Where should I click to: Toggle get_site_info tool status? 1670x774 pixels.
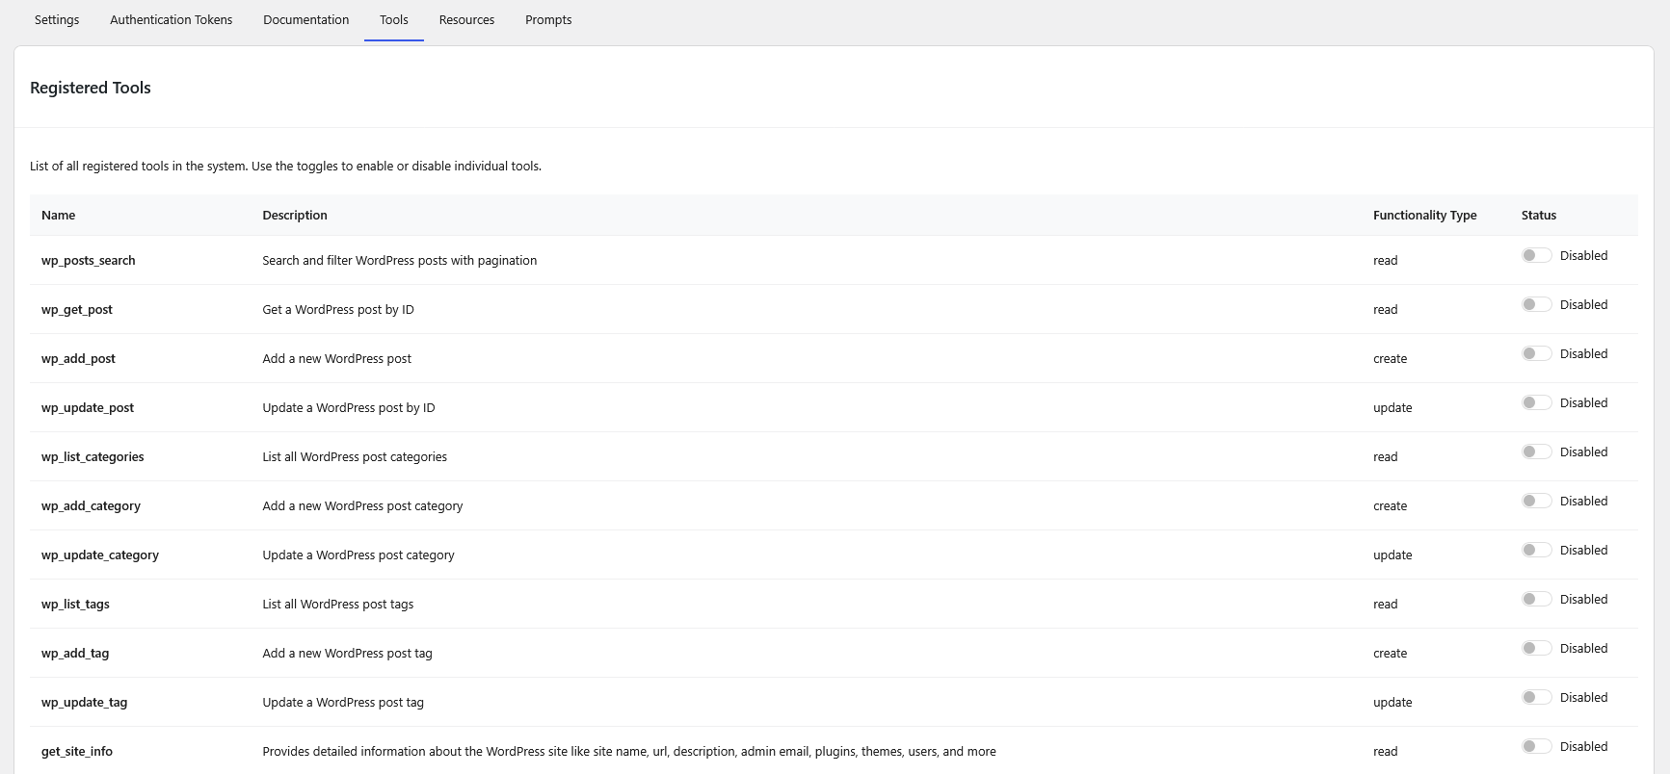(x=1536, y=746)
